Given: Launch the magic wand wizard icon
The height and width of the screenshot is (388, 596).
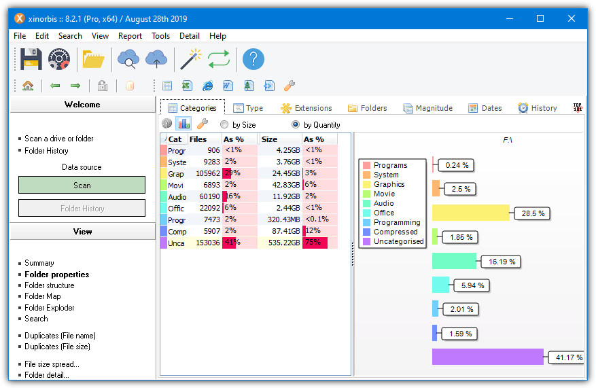Looking at the screenshot, I should tap(191, 59).
